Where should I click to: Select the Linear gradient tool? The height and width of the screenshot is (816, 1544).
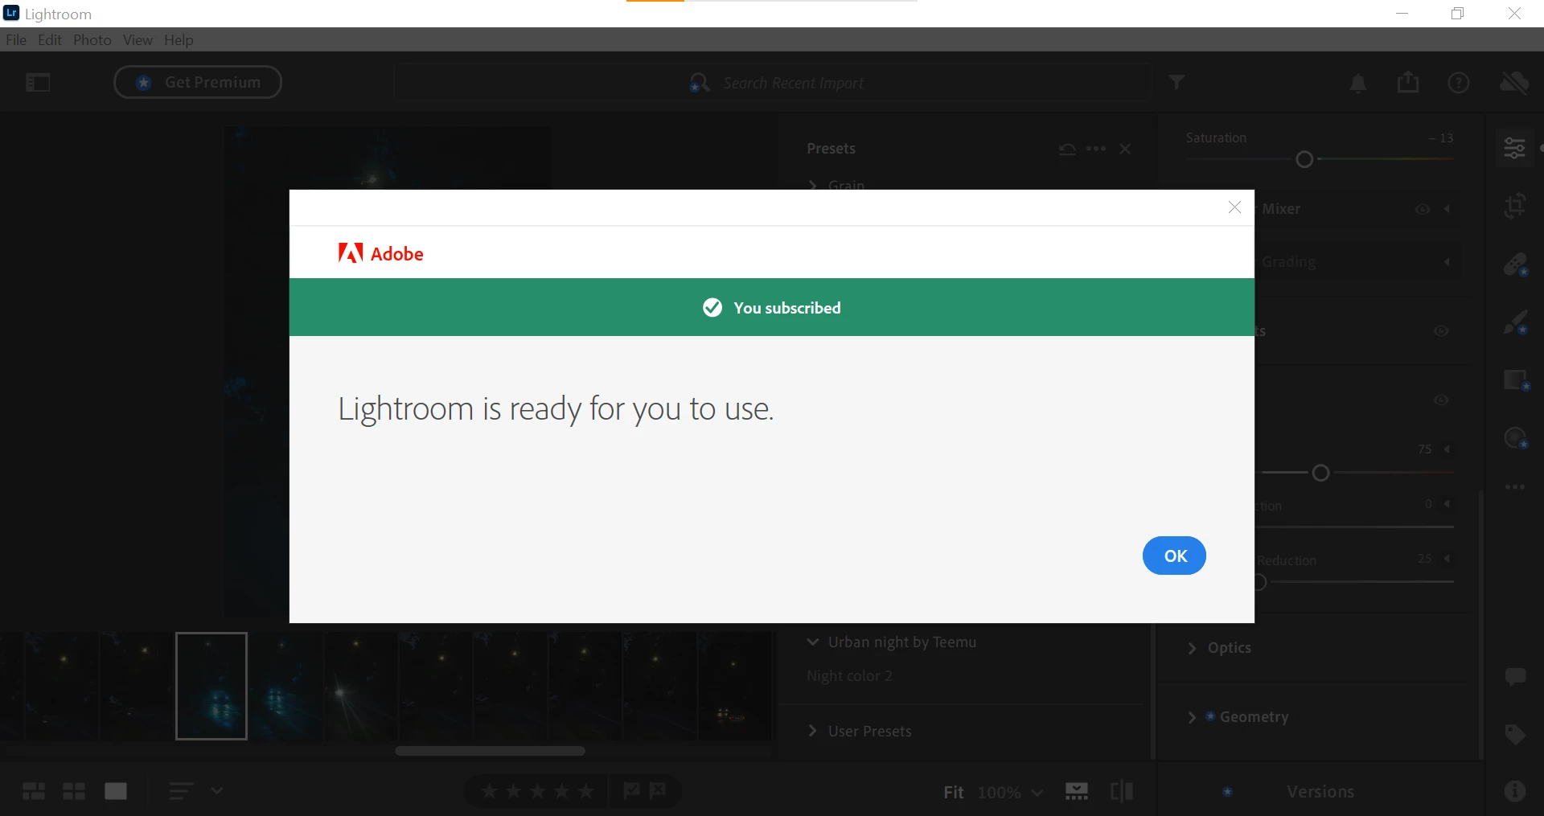[x=1516, y=379]
